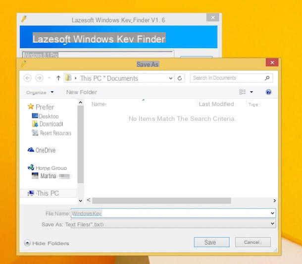Click the Windows 8.1 Pro field in Lazesoft
This screenshot has height=264, width=302.
[x=97, y=54]
